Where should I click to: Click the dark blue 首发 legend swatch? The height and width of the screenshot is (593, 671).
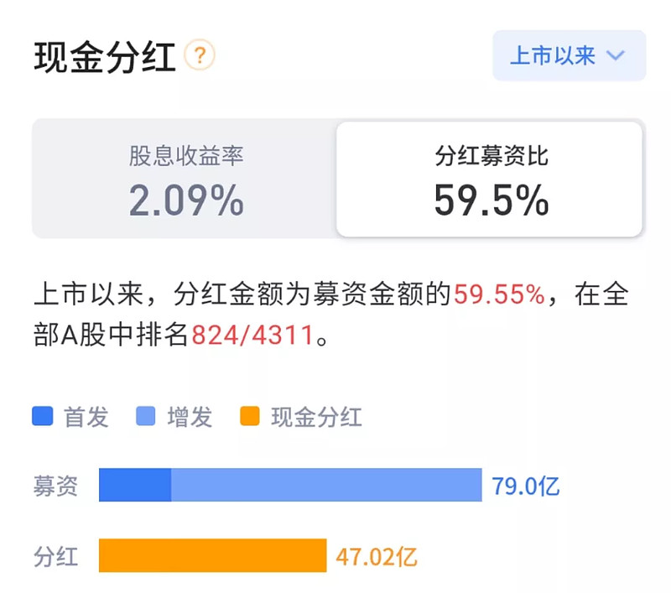[x=43, y=416]
